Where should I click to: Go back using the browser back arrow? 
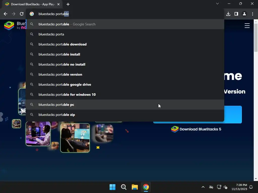coord(6,14)
